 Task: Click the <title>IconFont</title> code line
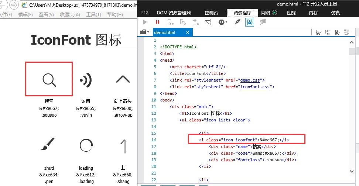click(198, 73)
